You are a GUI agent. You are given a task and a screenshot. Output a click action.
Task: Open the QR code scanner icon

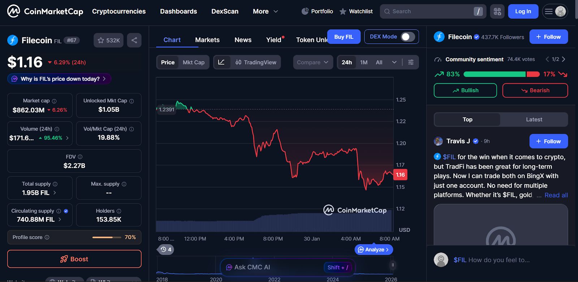[497, 12]
